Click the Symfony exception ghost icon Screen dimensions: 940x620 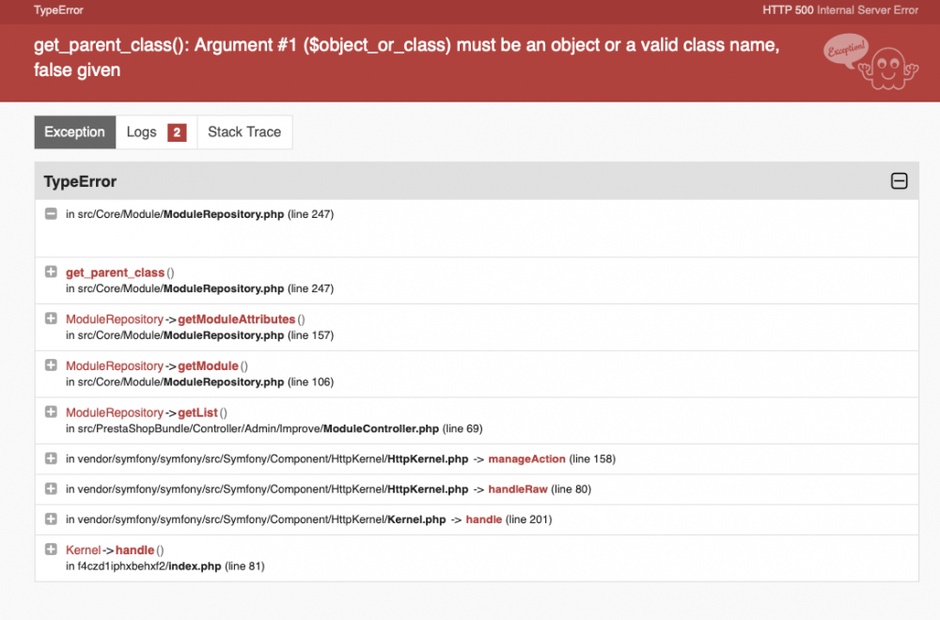click(870, 62)
